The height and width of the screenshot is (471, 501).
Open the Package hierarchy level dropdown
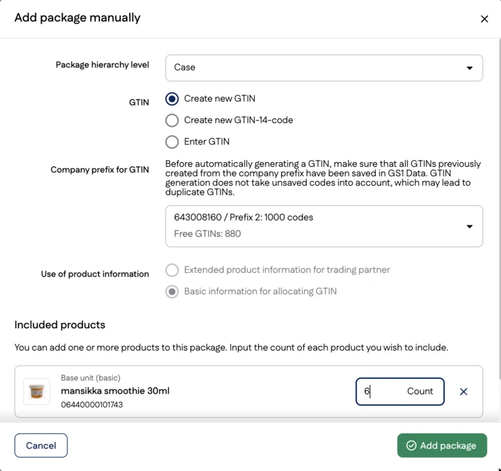tap(324, 67)
